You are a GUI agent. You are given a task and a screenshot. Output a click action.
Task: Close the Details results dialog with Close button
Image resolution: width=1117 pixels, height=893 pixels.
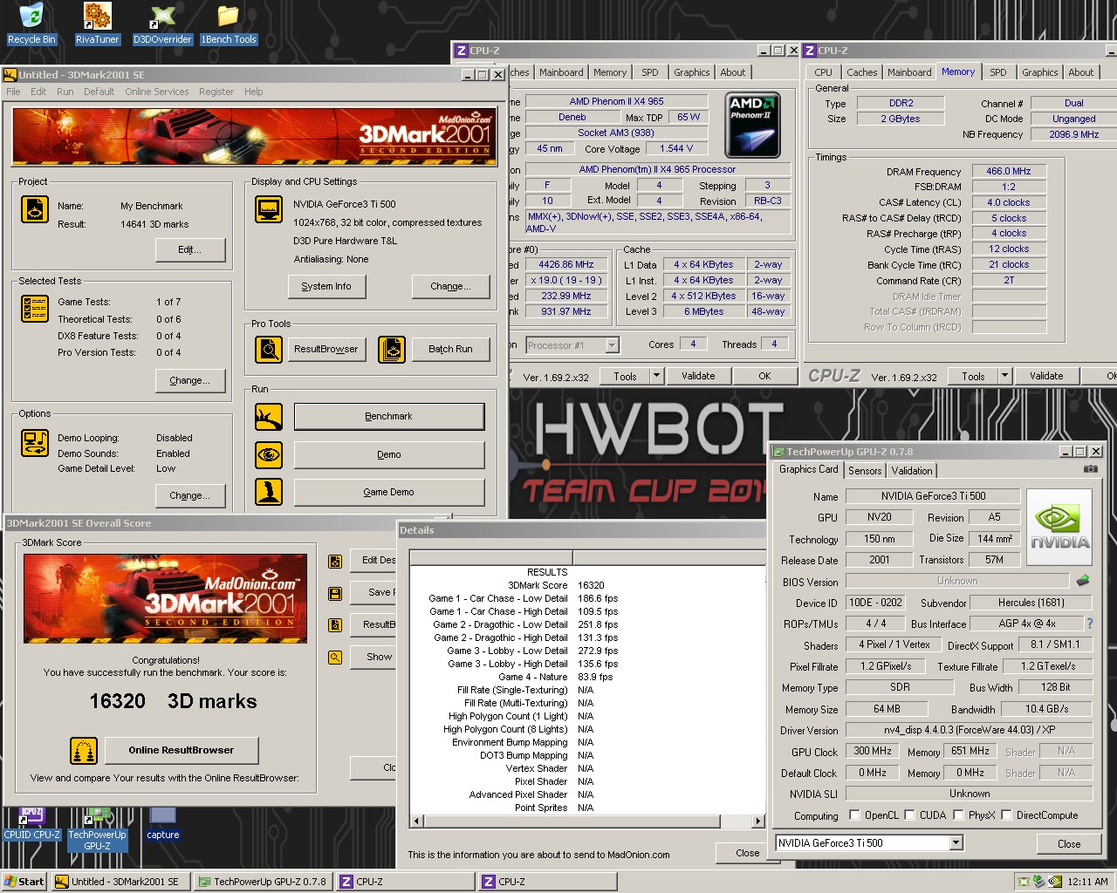(747, 853)
